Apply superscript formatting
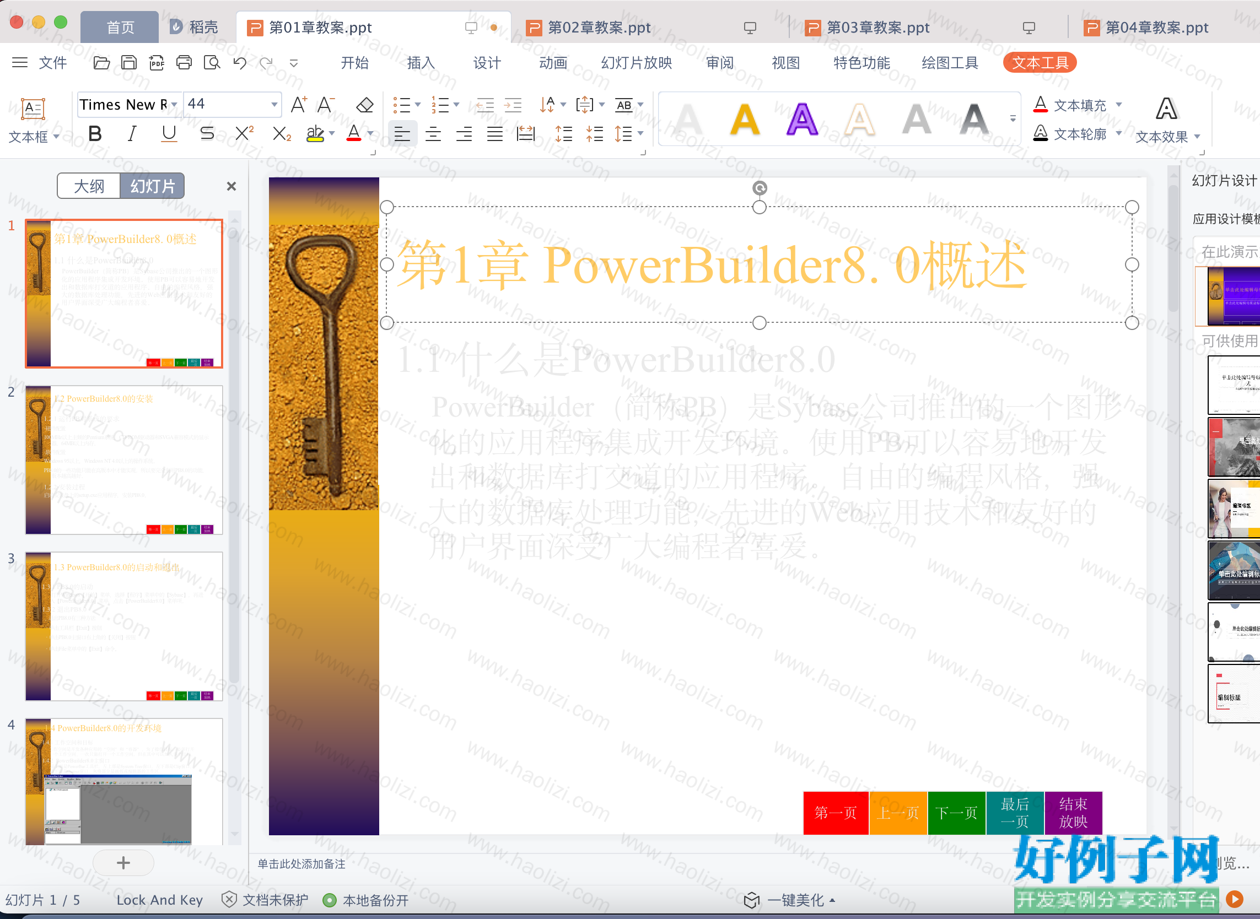Image resolution: width=1260 pixels, height=919 pixels. click(244, 133)
